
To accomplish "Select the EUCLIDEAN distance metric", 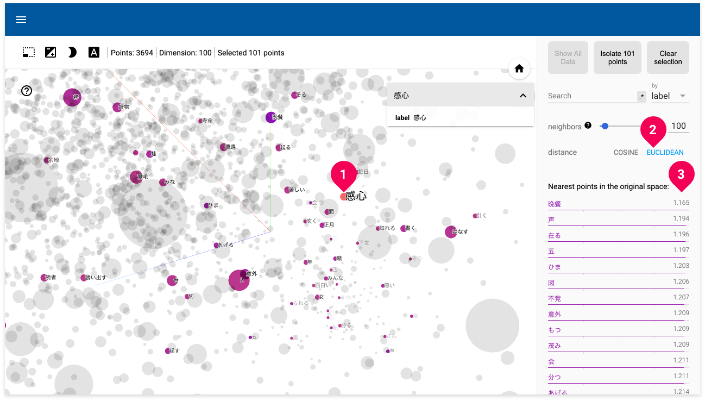I will click(x=665, y=153).
